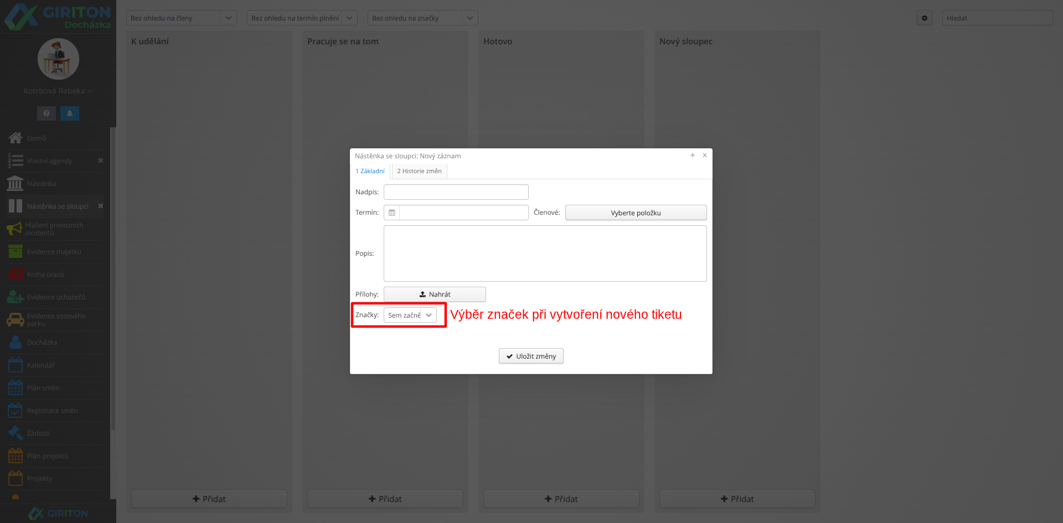1063x523 pixels.
Task: Click Přidat under Pracuje se na tom column
Action: (x=385, y=499)
